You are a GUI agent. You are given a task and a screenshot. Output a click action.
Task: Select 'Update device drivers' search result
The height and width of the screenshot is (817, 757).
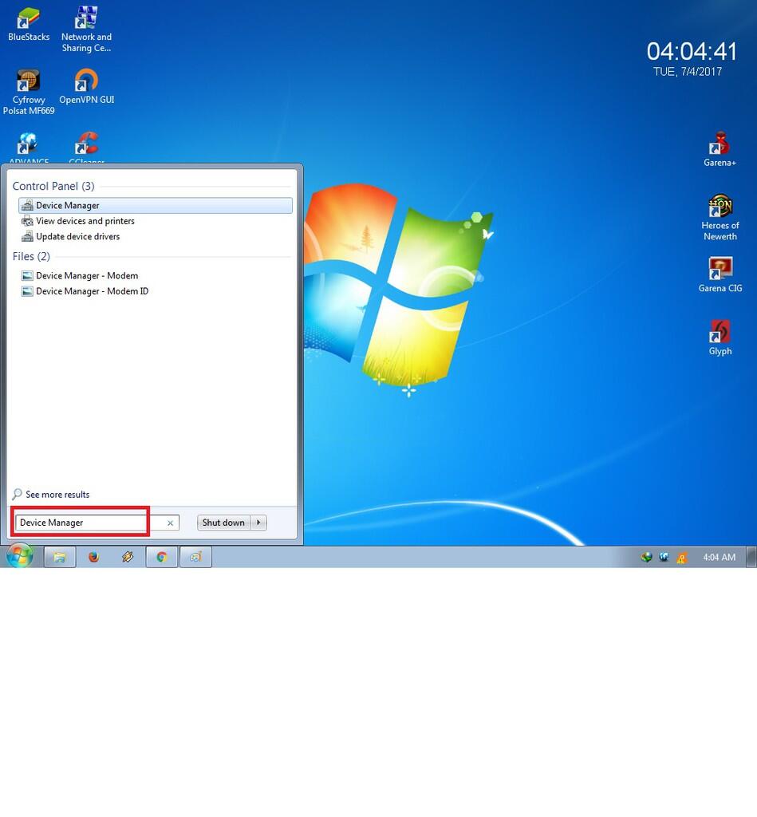(77, 236)
